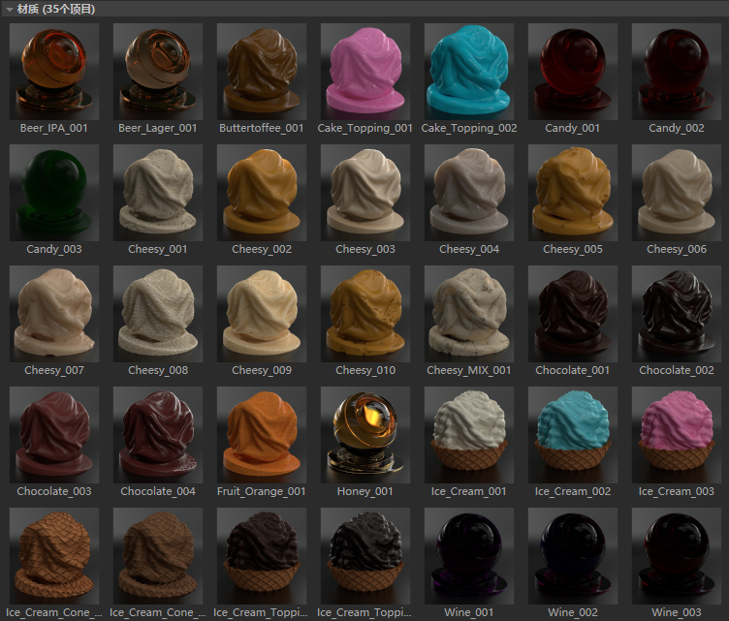Select the green Candy_003 thumbnail
Image resolution: width=729 pixels, height=621 pixels.
pyautogui.click(x=54, y=193)
